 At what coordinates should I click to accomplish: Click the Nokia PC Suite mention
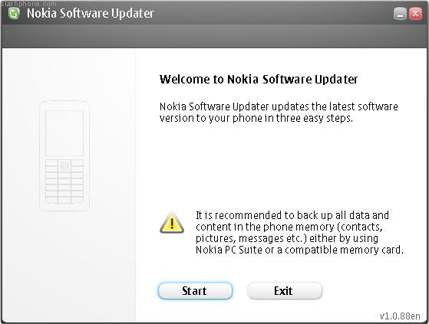click(x=229, y=250)
